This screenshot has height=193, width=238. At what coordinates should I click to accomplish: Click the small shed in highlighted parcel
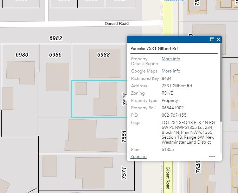pos(81,88)
